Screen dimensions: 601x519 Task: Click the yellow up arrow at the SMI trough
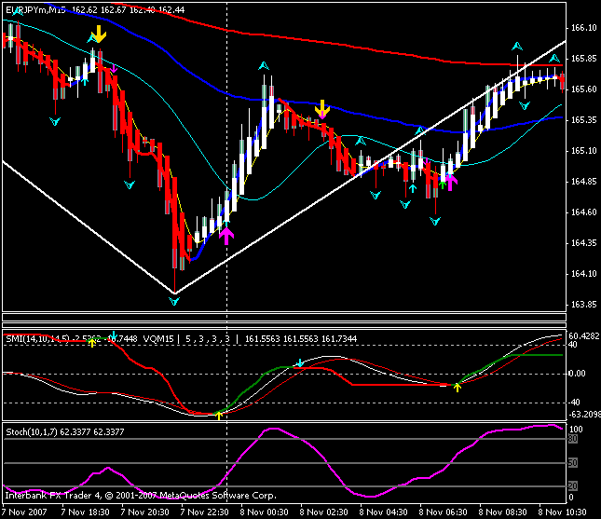point(218,416)
